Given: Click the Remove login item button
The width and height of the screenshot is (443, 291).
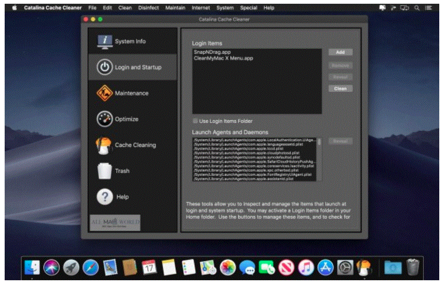Looking at the screenshot, I should pyautogui.click(x=341, y=65).
